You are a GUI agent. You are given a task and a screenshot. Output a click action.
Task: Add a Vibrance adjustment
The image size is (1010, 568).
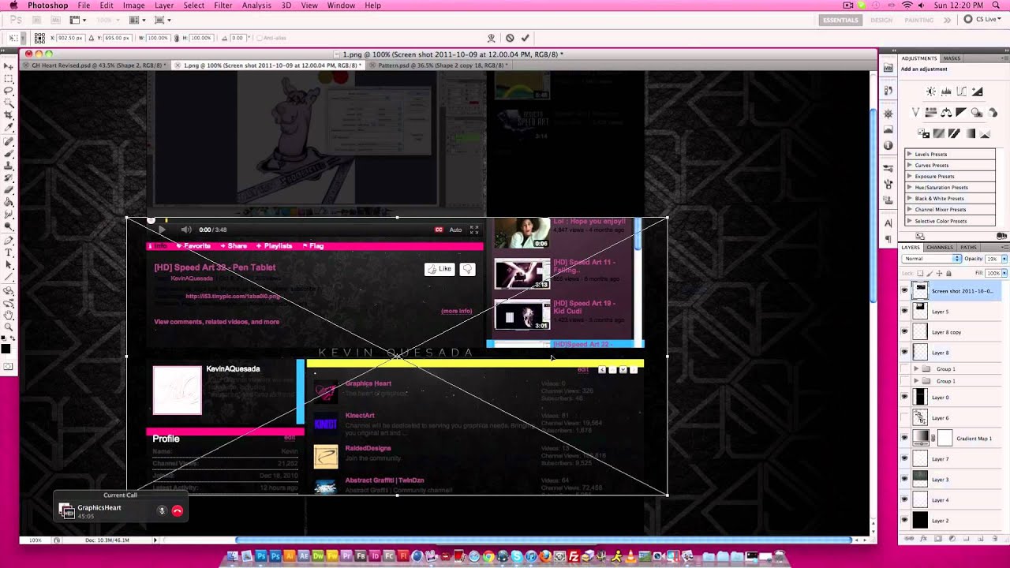916,113
